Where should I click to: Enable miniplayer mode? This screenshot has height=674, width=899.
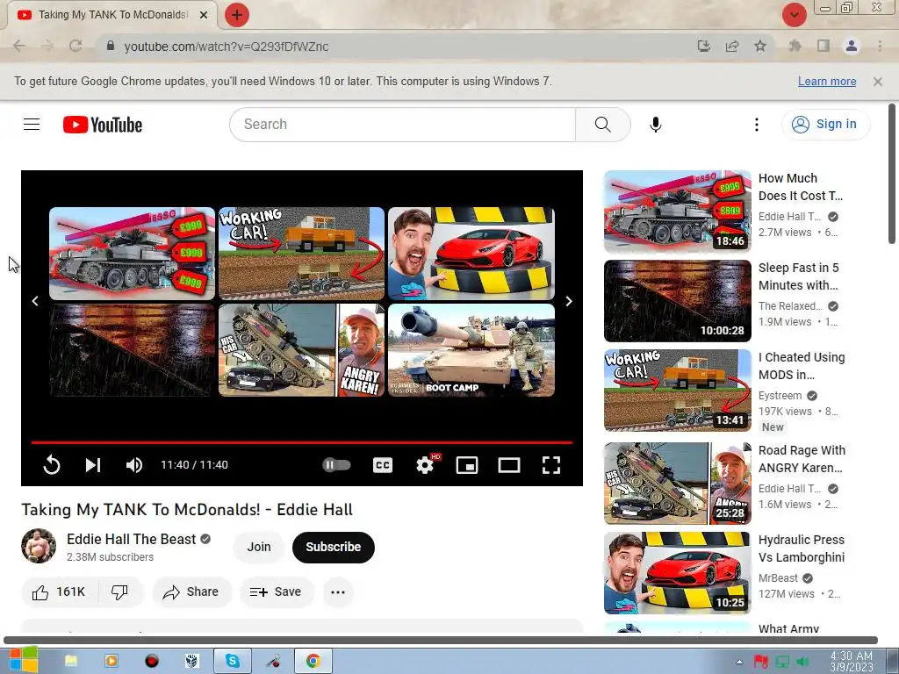(467, 465)
